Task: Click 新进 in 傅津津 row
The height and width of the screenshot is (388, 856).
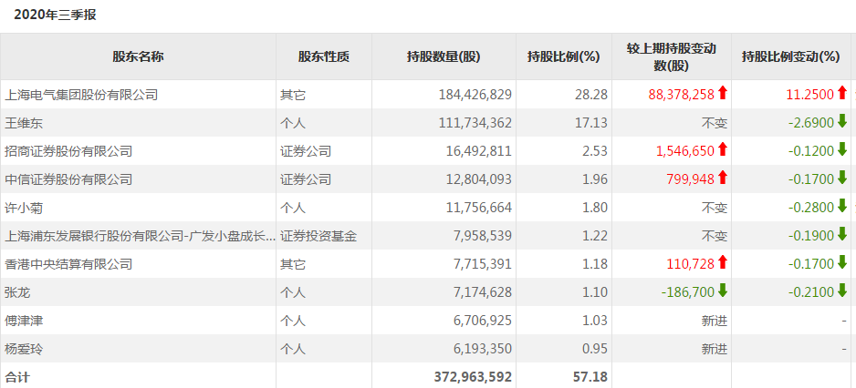Action: 715,322
